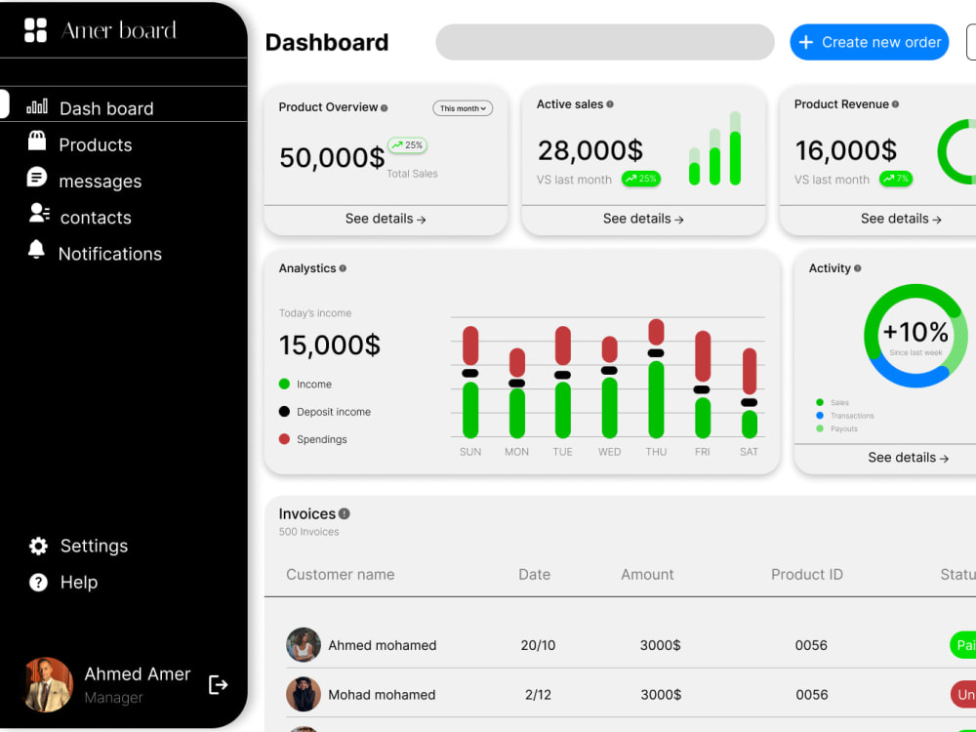Click the 500 Invoices subtitle

308,532
